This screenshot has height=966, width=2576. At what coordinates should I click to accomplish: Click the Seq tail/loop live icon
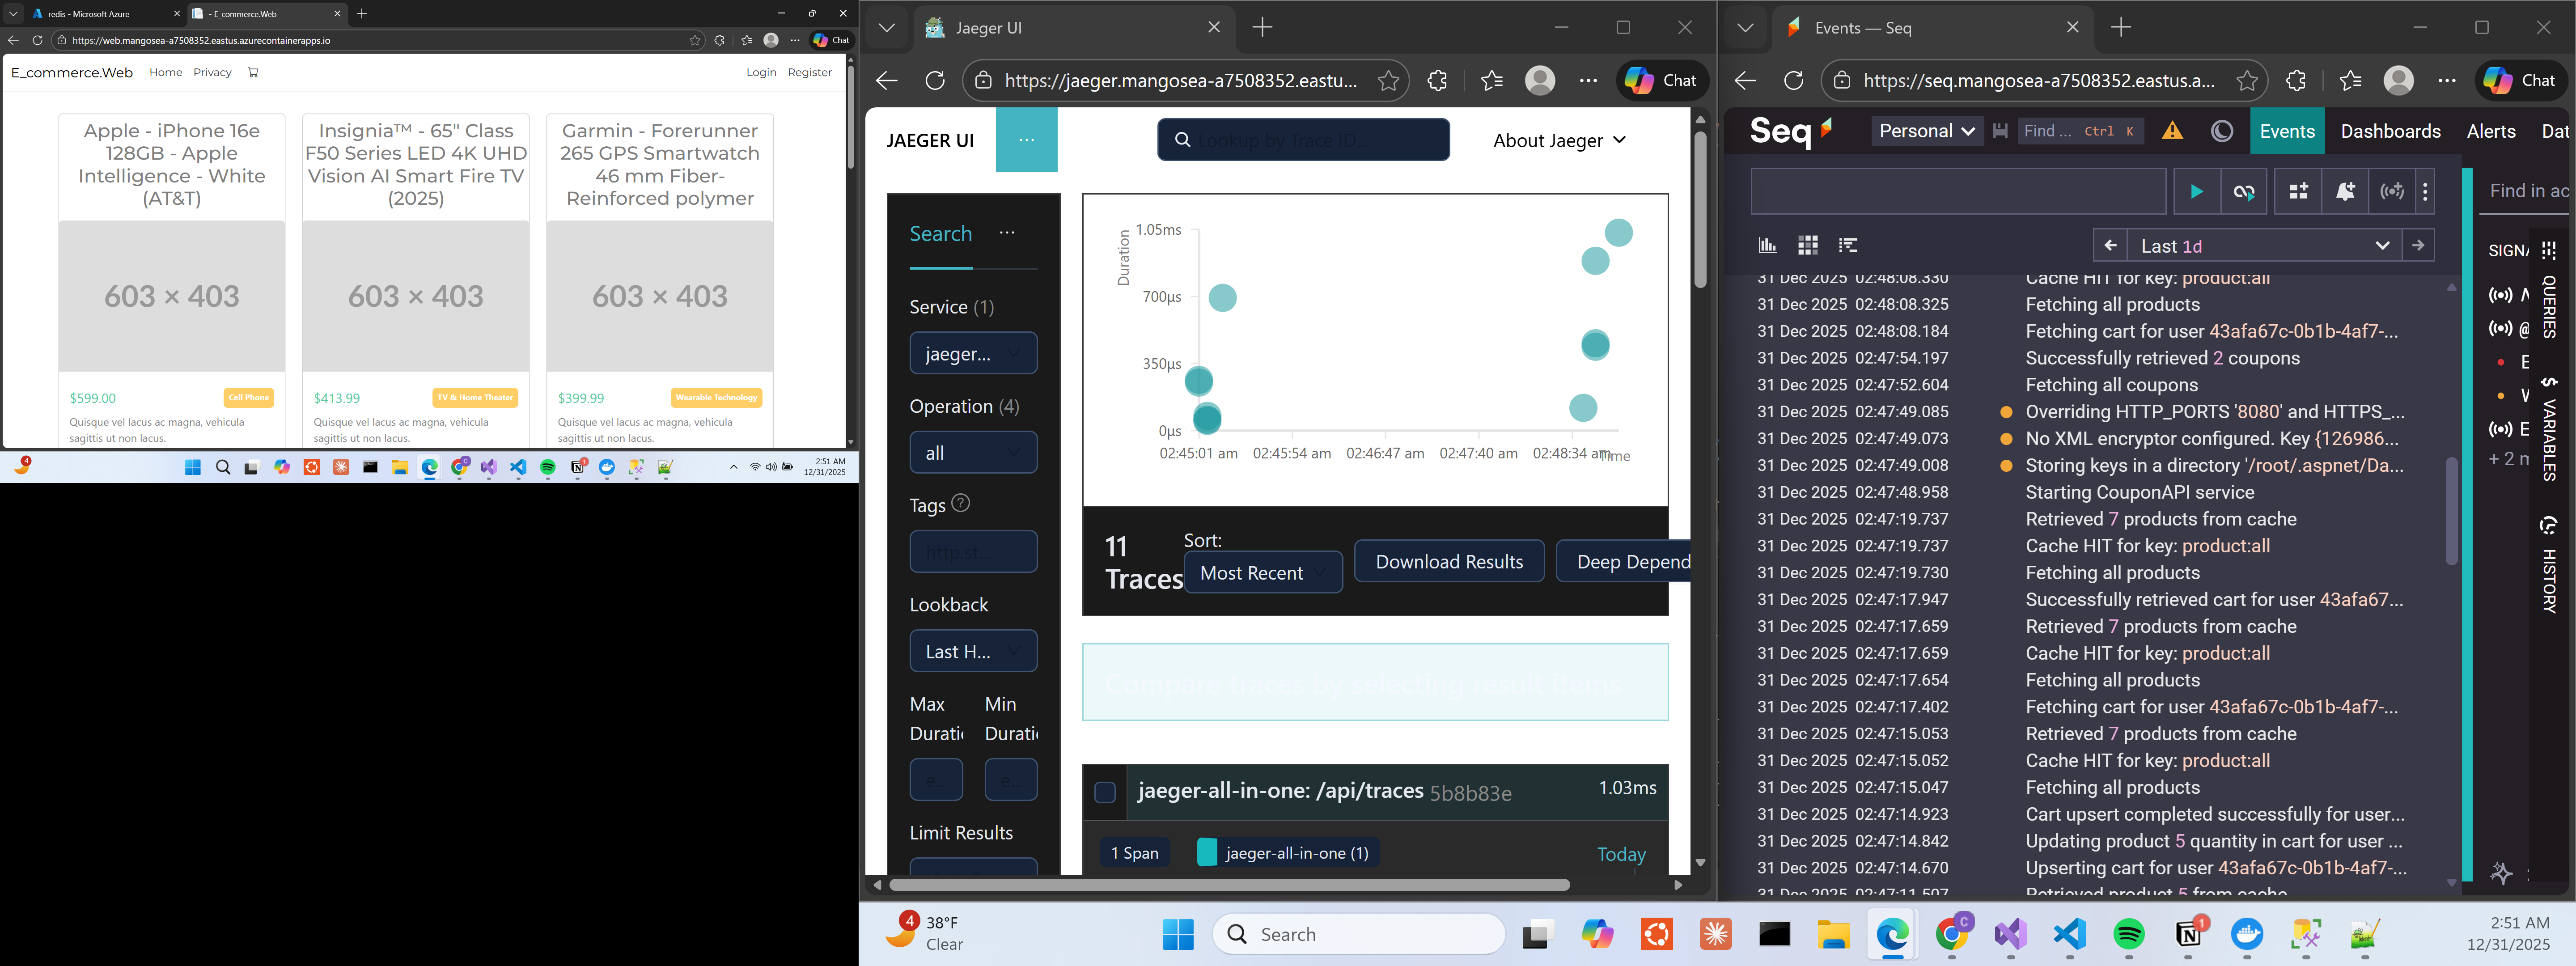2244,192
